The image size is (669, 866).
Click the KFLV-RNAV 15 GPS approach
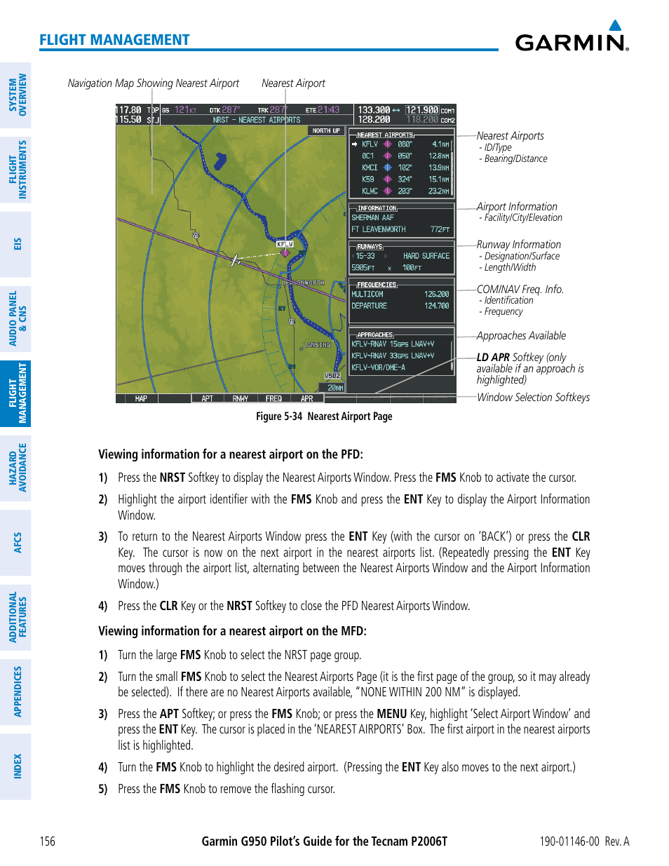point(393,344)
